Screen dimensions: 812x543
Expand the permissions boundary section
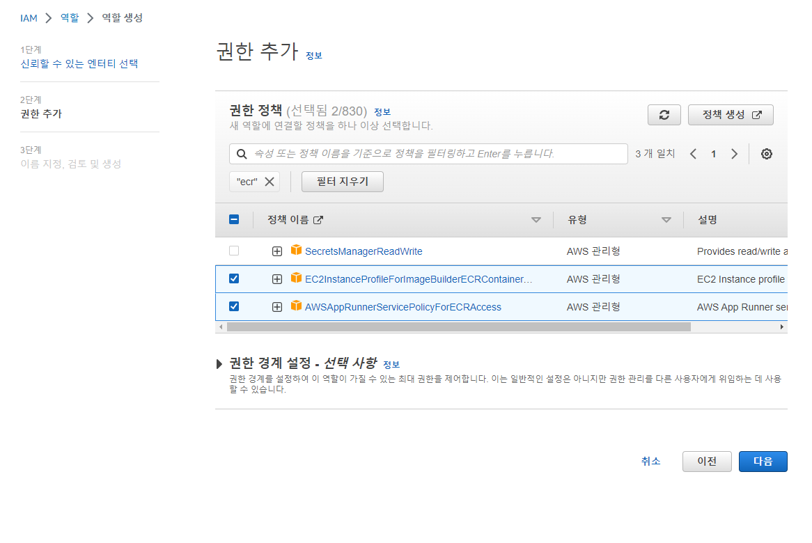(219, 364)
